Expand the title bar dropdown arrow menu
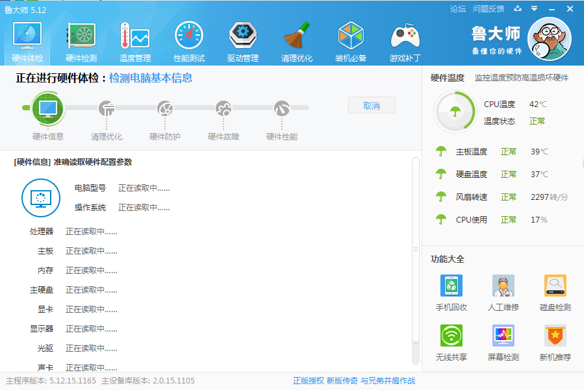This screenshot has height=390, width=584. [x=534, y=8]
